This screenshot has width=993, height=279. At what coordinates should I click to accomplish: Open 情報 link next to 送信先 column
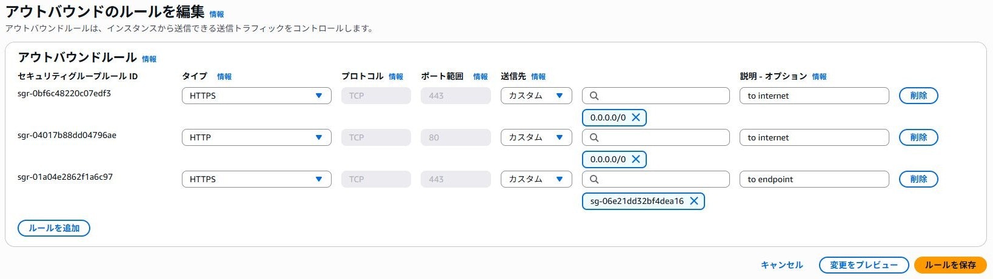click(x=538, y=76)
